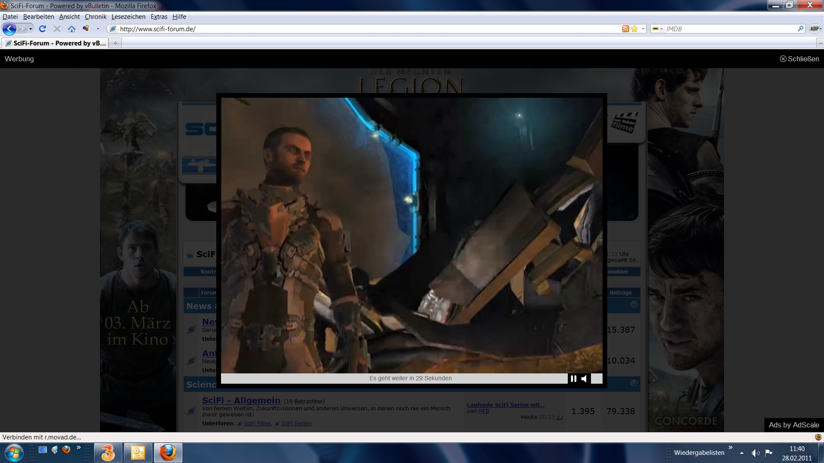
Task: Click the search magnifier in IMDB box
Action: pyautogui.click(x=800, y=29)
